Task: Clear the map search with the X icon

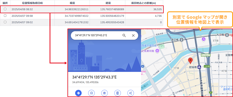Action: (x=133, y=35)
